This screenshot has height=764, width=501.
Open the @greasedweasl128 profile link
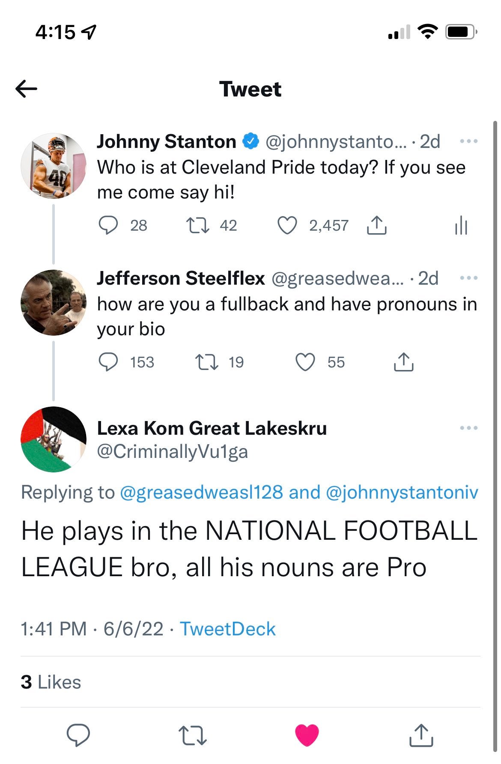click(201, 492)
